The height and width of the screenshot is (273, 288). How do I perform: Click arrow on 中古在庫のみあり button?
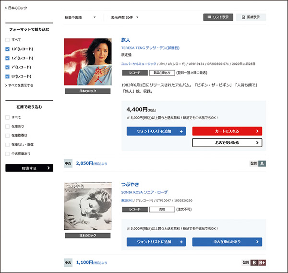tap(258, 242)
